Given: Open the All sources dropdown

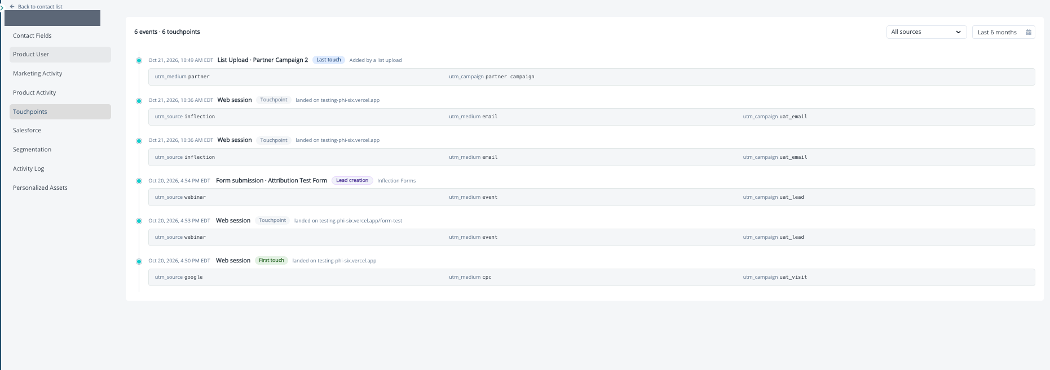Looking at the screenshot, I should [x=926, y=32].
